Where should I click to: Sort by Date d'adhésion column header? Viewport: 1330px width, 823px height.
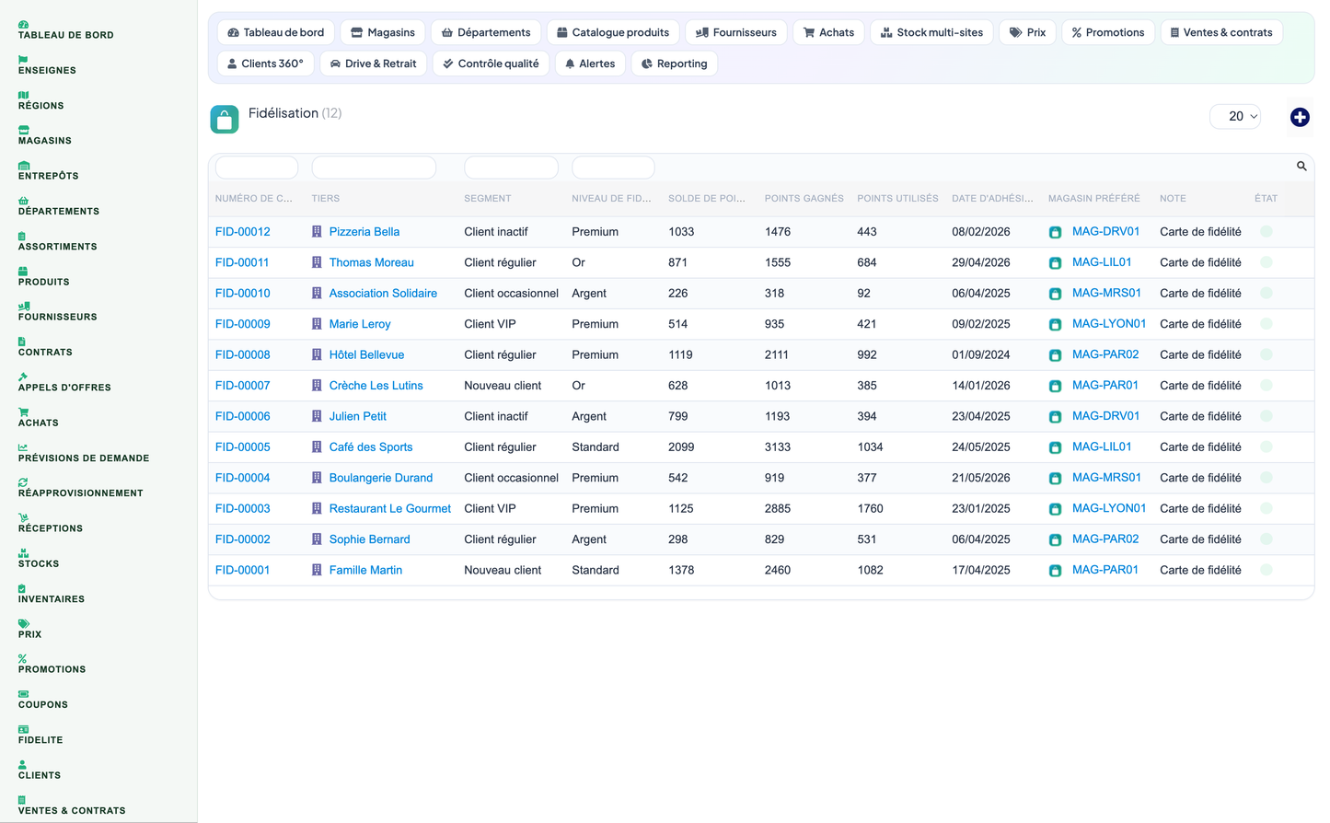[x=992, y=199]
